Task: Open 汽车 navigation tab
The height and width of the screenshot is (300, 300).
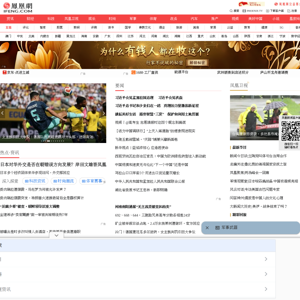Action: [x=194, y=19]
